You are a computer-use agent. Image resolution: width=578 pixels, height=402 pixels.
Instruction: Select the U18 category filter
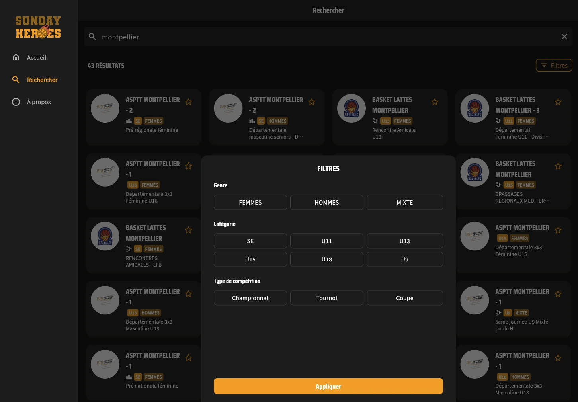[327, 259]
